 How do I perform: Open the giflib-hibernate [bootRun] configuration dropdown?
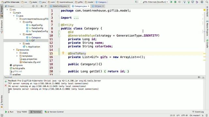pyautogui.click(x=154, y=2)
